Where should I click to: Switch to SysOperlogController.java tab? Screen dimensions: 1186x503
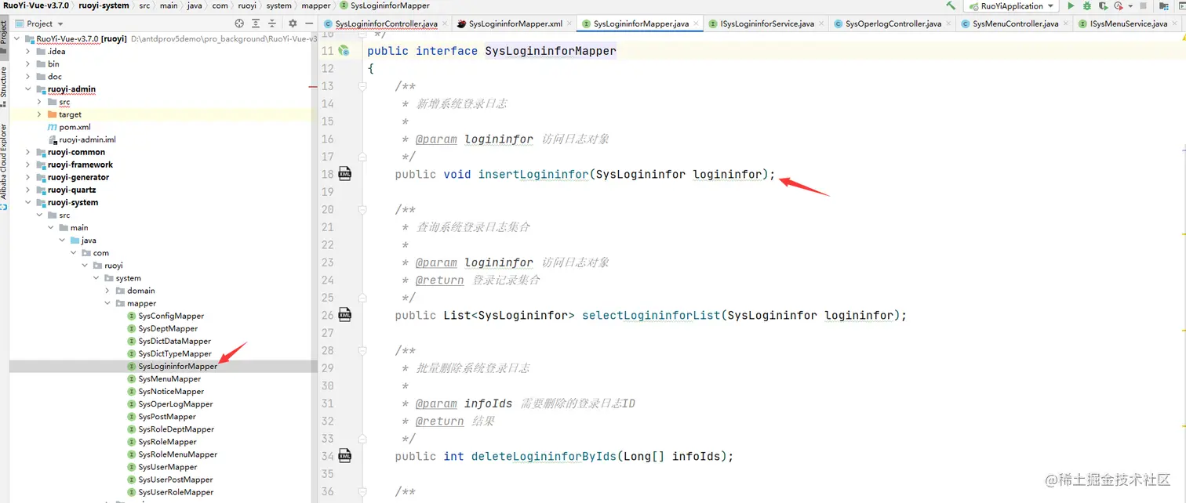click(x=893, y=24)
